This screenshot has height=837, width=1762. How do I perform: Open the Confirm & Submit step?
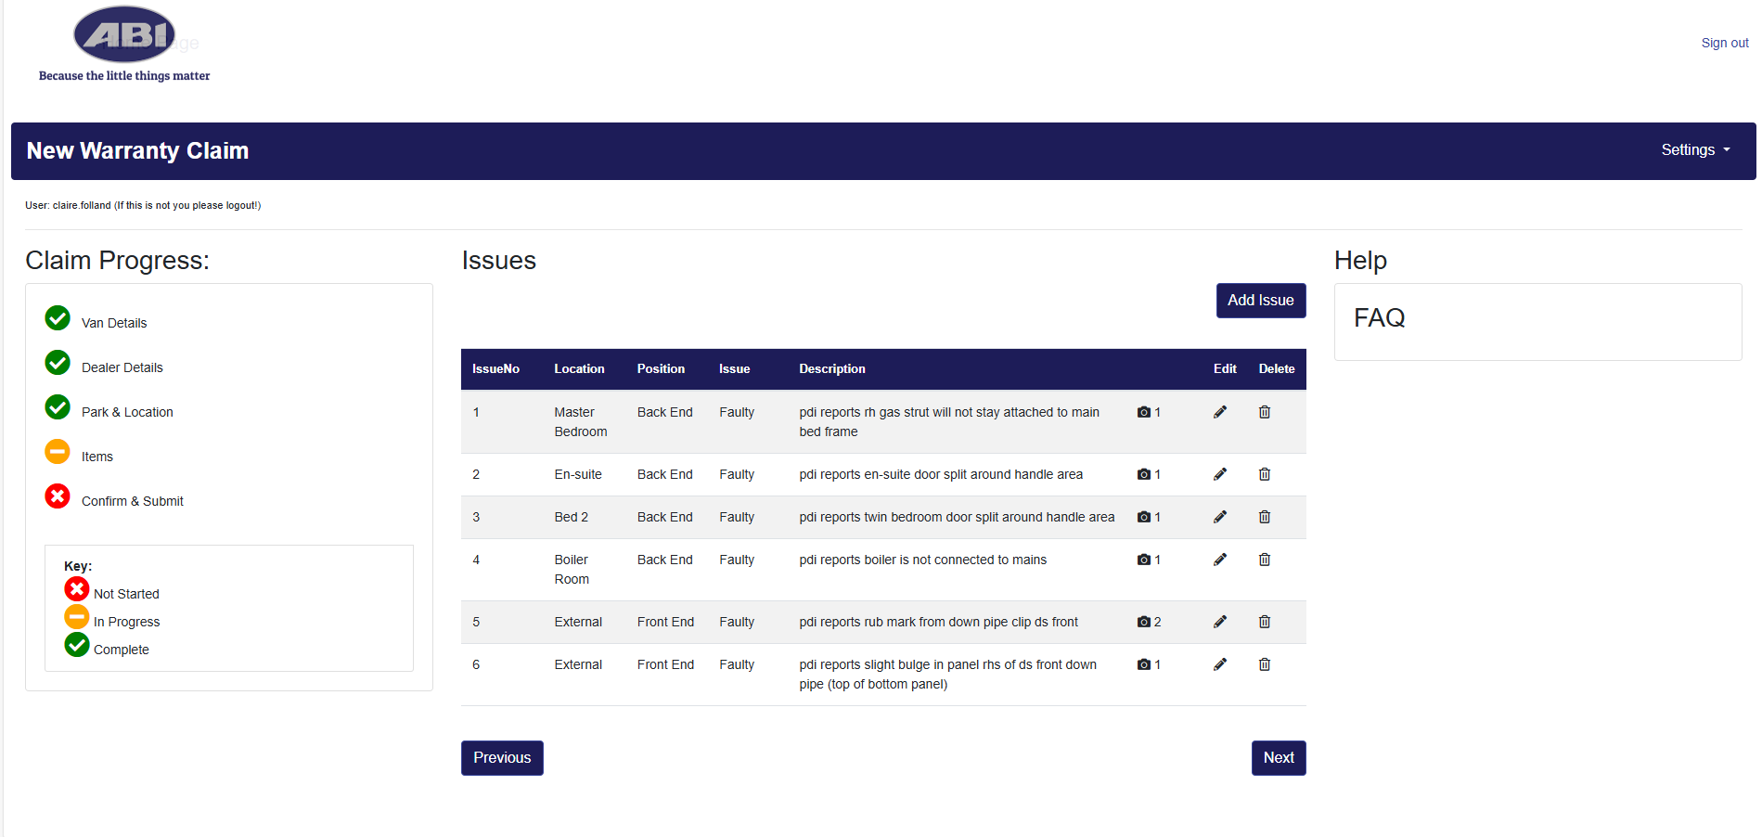coord(132,501)
